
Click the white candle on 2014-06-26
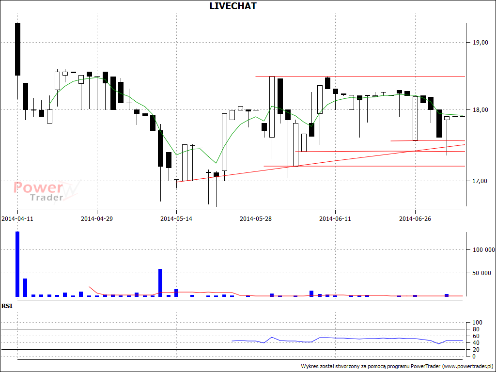(415, 118)
